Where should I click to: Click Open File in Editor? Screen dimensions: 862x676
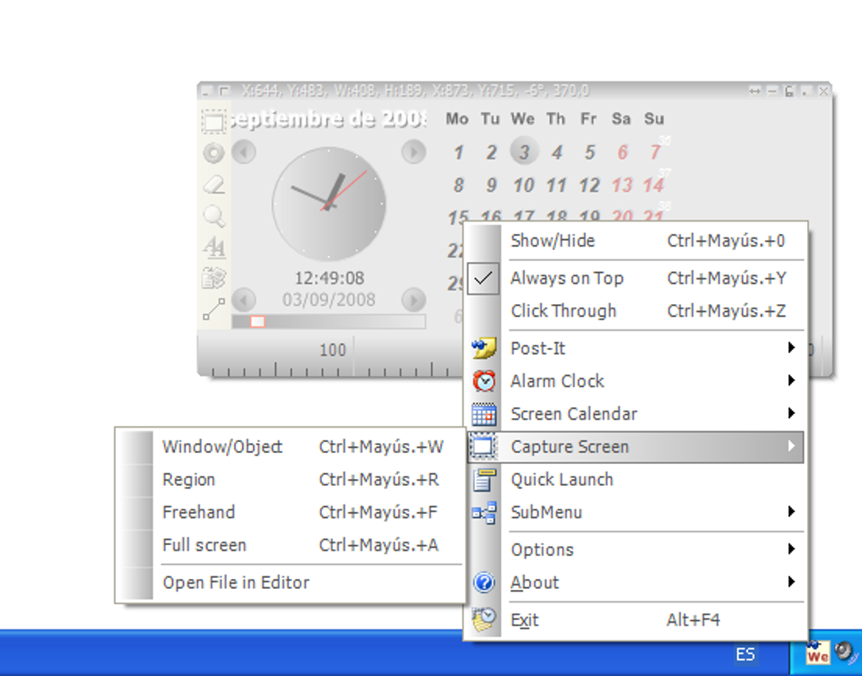tap(236, 582)
